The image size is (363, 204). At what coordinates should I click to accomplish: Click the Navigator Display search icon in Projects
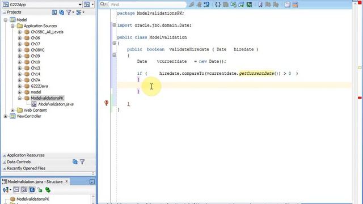tap(54, 12)
